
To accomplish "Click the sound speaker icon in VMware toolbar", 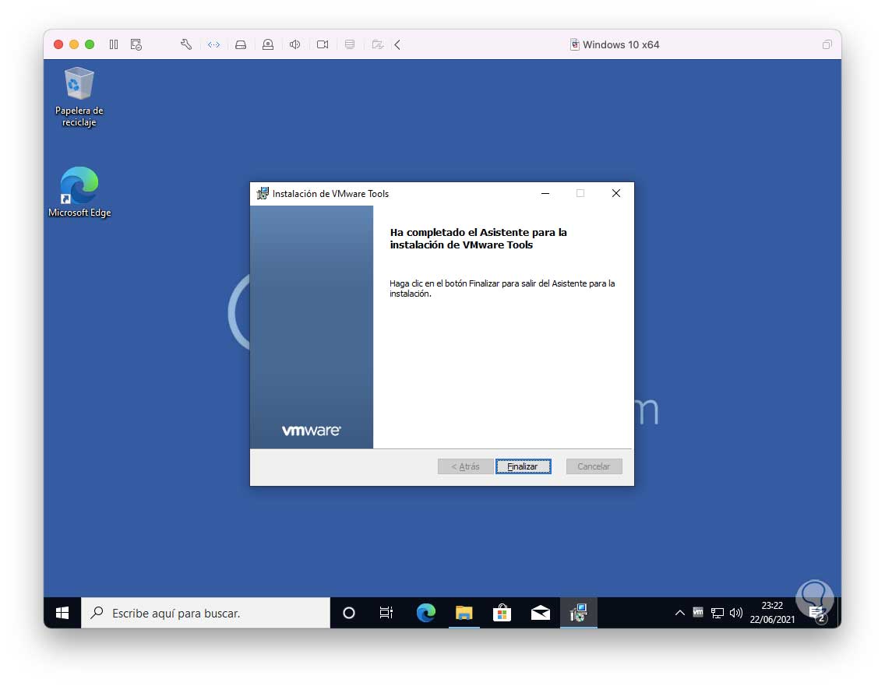I will [294, 44].
